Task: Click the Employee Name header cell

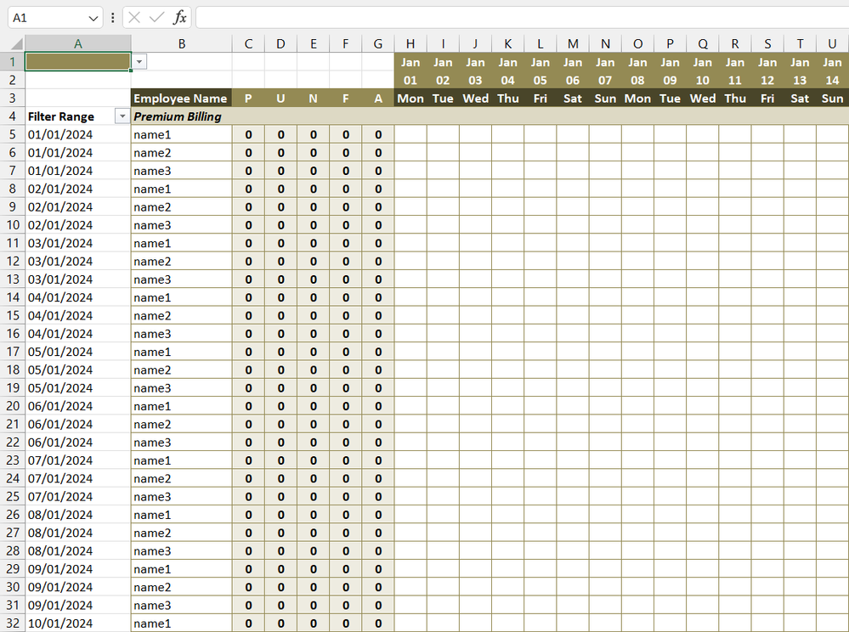Action: pyautogui.click(x=181, y=98)
